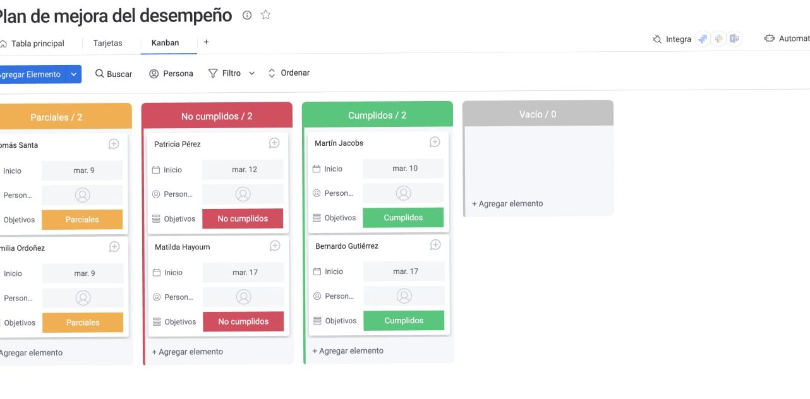Click Agregar elemento in Vacío column
Screen dimensions: 810x399
click(x=507, y=203)
